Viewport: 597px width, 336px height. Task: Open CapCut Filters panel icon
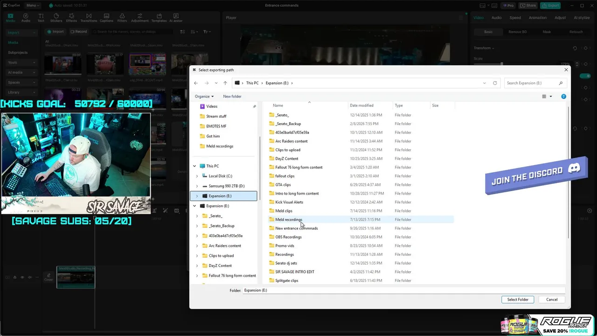122,18
